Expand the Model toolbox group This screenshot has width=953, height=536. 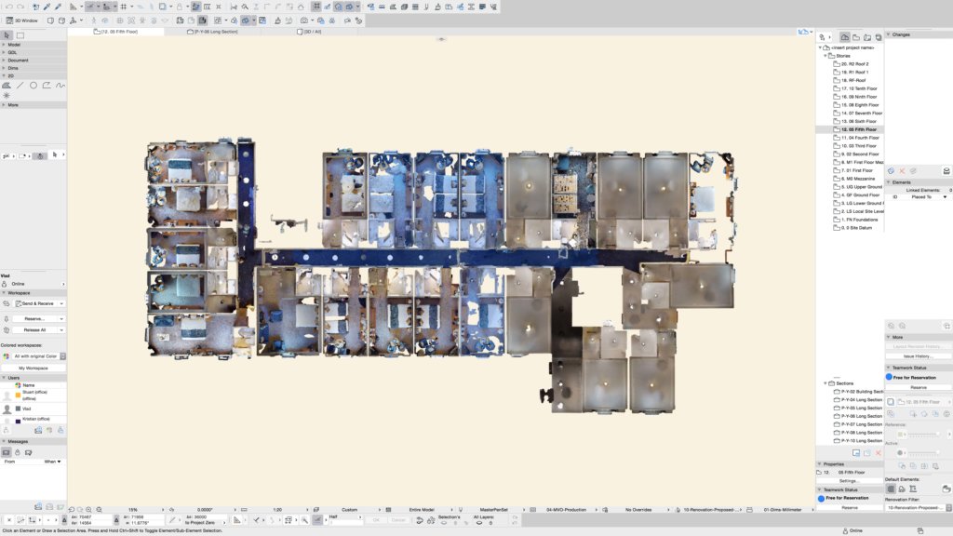[14, 44]
